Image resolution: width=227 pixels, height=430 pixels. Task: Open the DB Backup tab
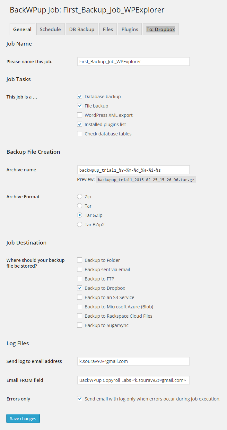(82, 29)
